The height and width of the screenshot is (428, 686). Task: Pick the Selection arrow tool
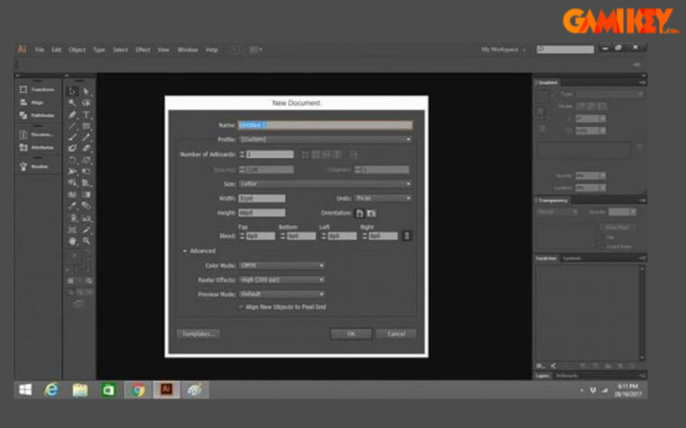73,91
